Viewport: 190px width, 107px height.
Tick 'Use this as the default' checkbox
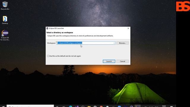(x=48, y=56)
